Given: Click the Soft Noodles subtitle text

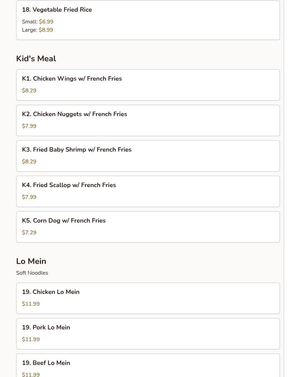Looking at the screenshot, I should coord(32,273).
